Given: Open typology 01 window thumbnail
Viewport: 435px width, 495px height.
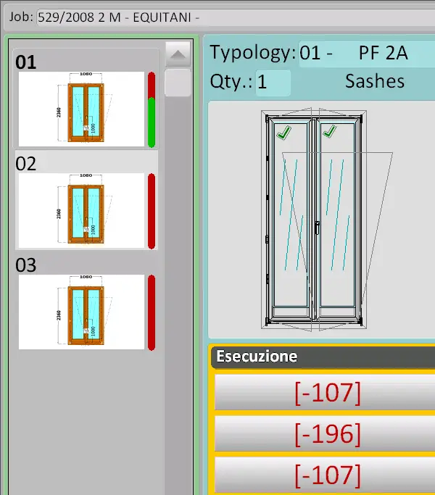Looking at the screenshot, I should 80,108.
